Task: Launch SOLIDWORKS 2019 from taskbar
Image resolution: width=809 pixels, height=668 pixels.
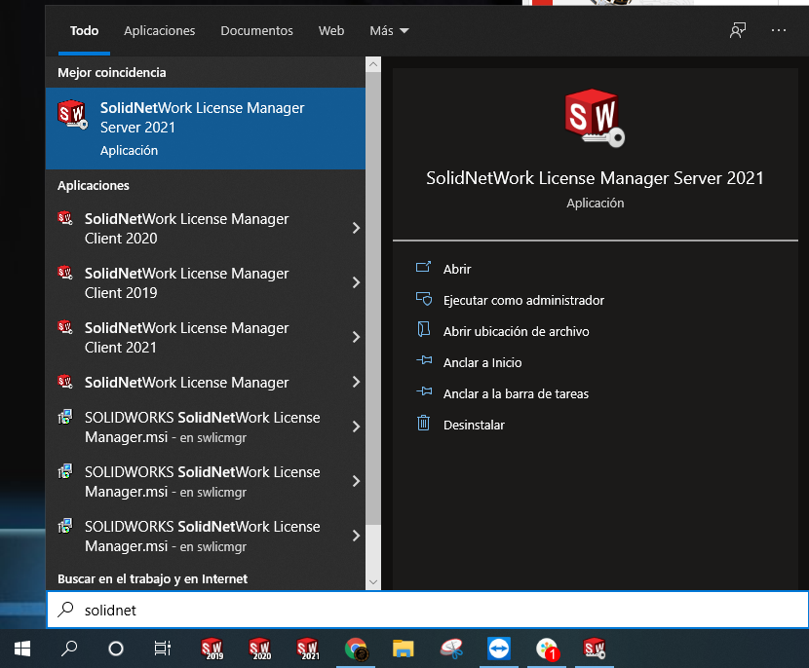Action: 212,649
